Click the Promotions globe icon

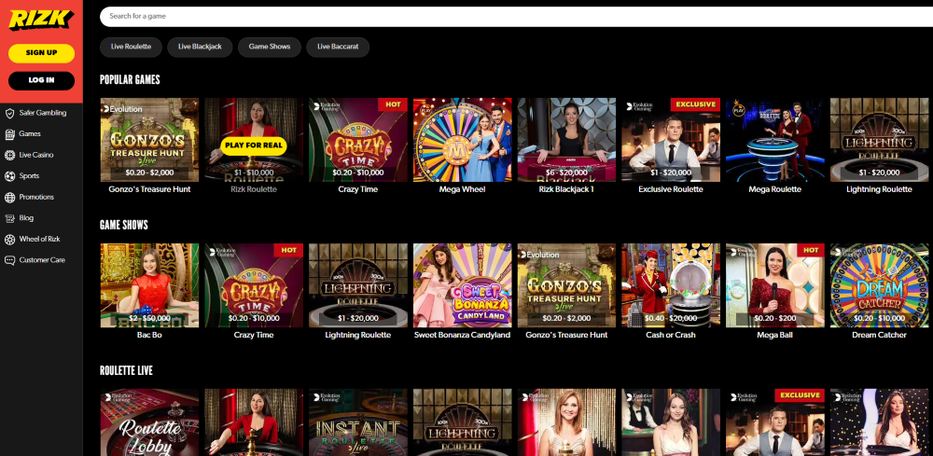coord(9,197)
